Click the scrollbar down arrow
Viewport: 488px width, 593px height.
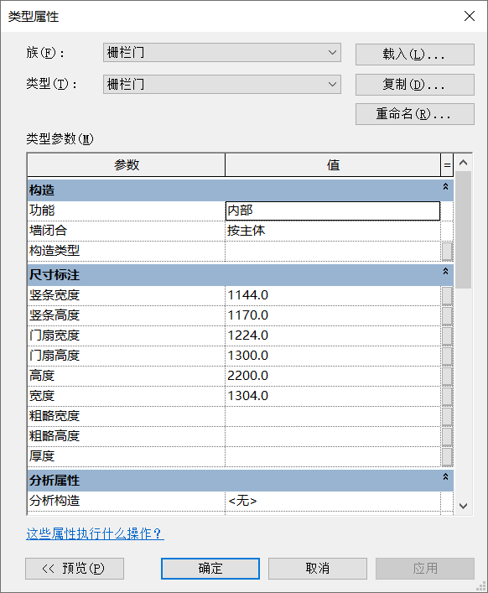[x=463, y=506]
